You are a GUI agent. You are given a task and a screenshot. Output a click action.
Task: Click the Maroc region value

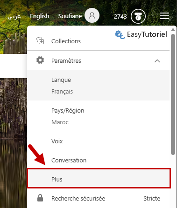(60, 122)
